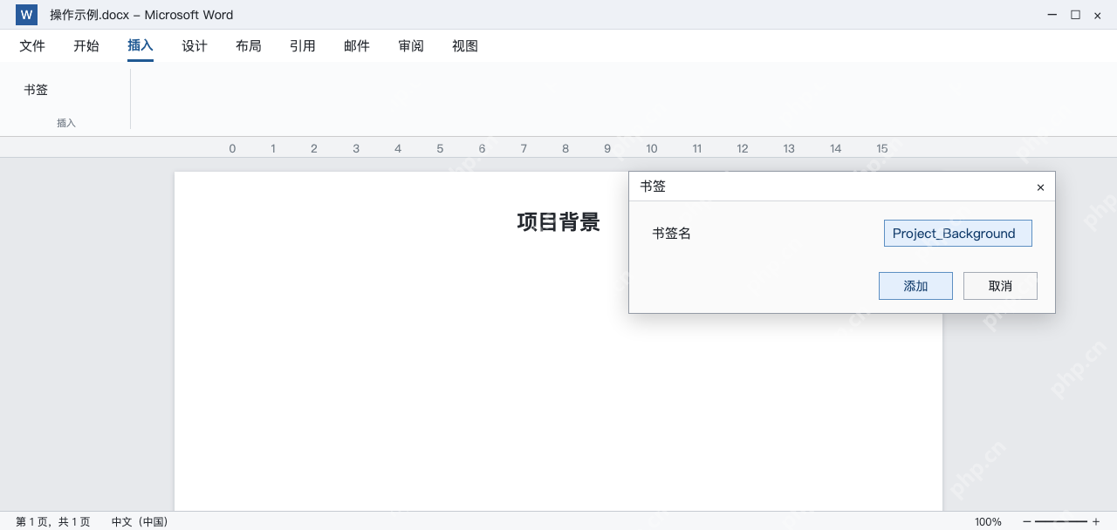The image size is (1117, 530).
Task: Open the 文件 menu tab
Action: [32, 46]
